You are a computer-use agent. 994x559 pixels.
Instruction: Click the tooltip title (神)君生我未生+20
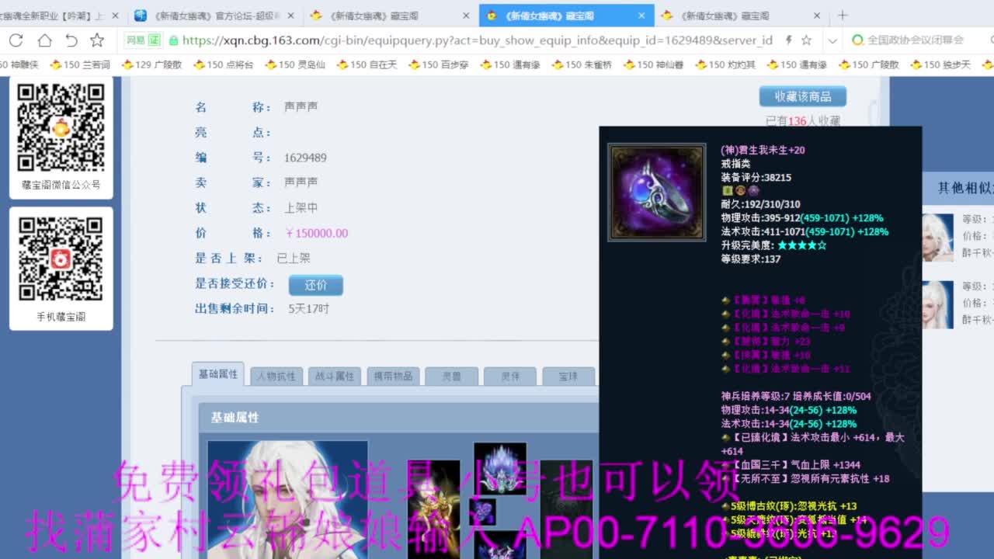click(763, 150)
